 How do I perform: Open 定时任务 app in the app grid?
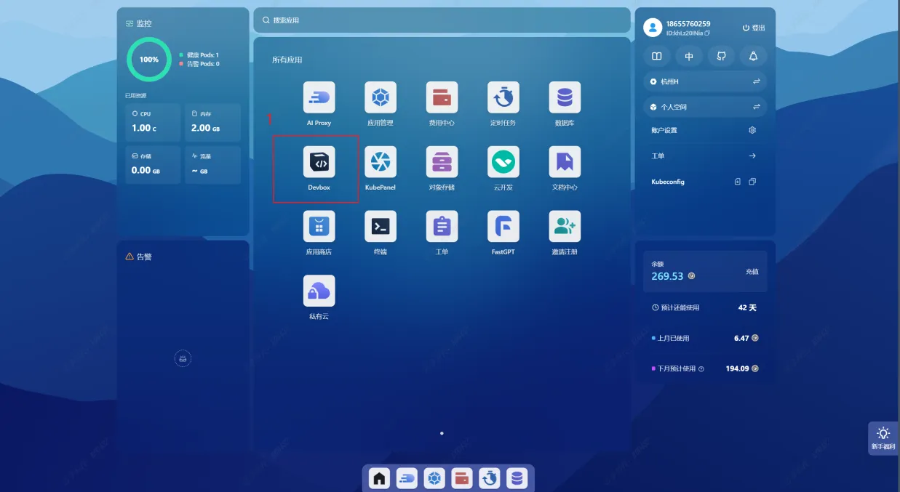[x=503, y=97]
